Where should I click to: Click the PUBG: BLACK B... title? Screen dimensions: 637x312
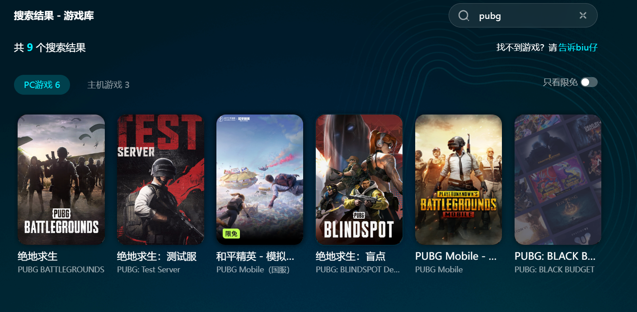[x=555, y=257]
